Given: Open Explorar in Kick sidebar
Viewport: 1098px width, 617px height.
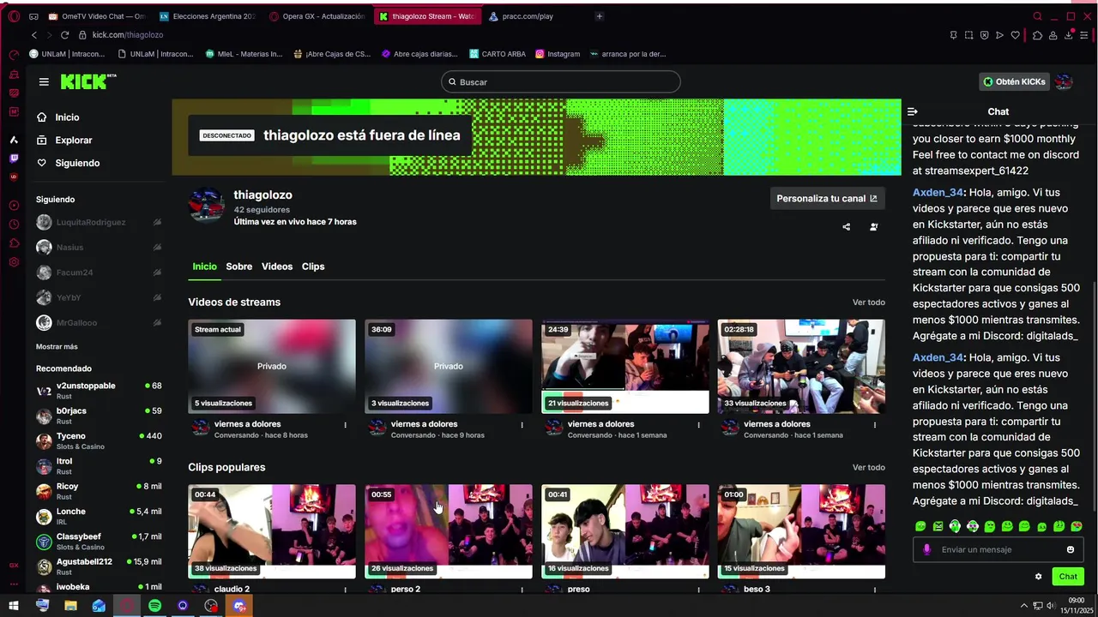Looking at the screenshot, I should point(74,140).
